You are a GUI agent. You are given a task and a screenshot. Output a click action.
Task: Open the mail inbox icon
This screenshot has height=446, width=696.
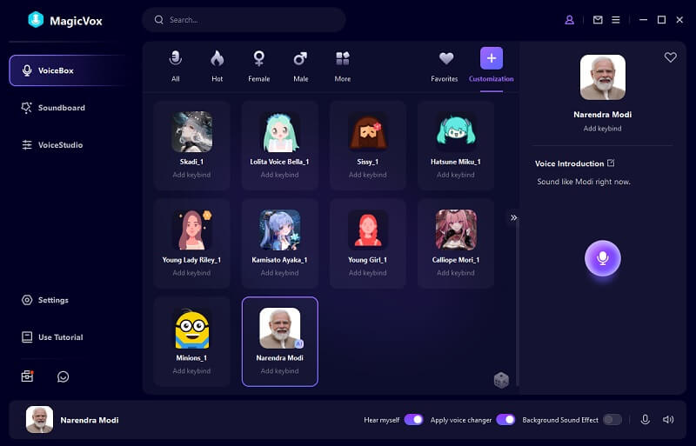coord(598,20)
